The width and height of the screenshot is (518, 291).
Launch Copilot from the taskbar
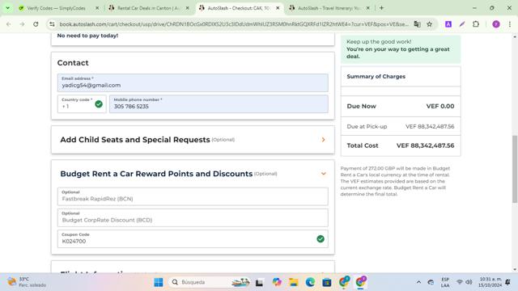click(x=277, y=282)
